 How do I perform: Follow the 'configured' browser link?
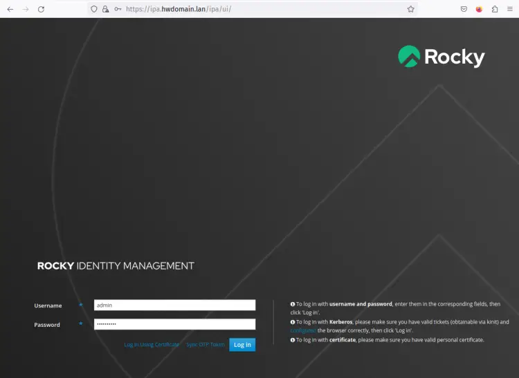pos(302,330)
